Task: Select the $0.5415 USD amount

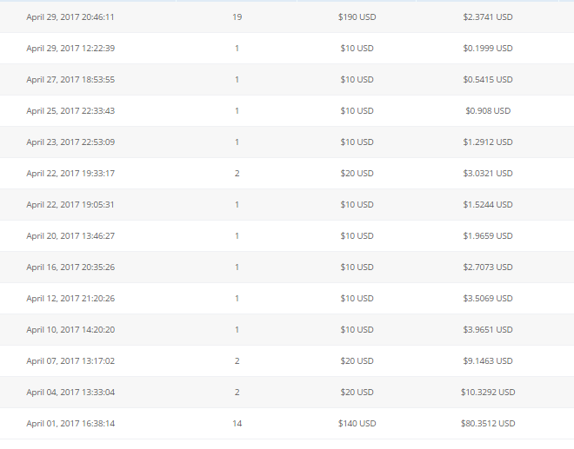Action: click(488, 80)
